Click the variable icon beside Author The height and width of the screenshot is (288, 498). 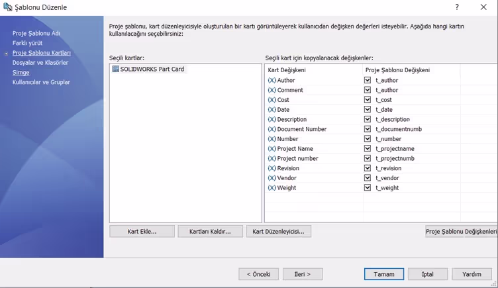click(x=272, y=80)
